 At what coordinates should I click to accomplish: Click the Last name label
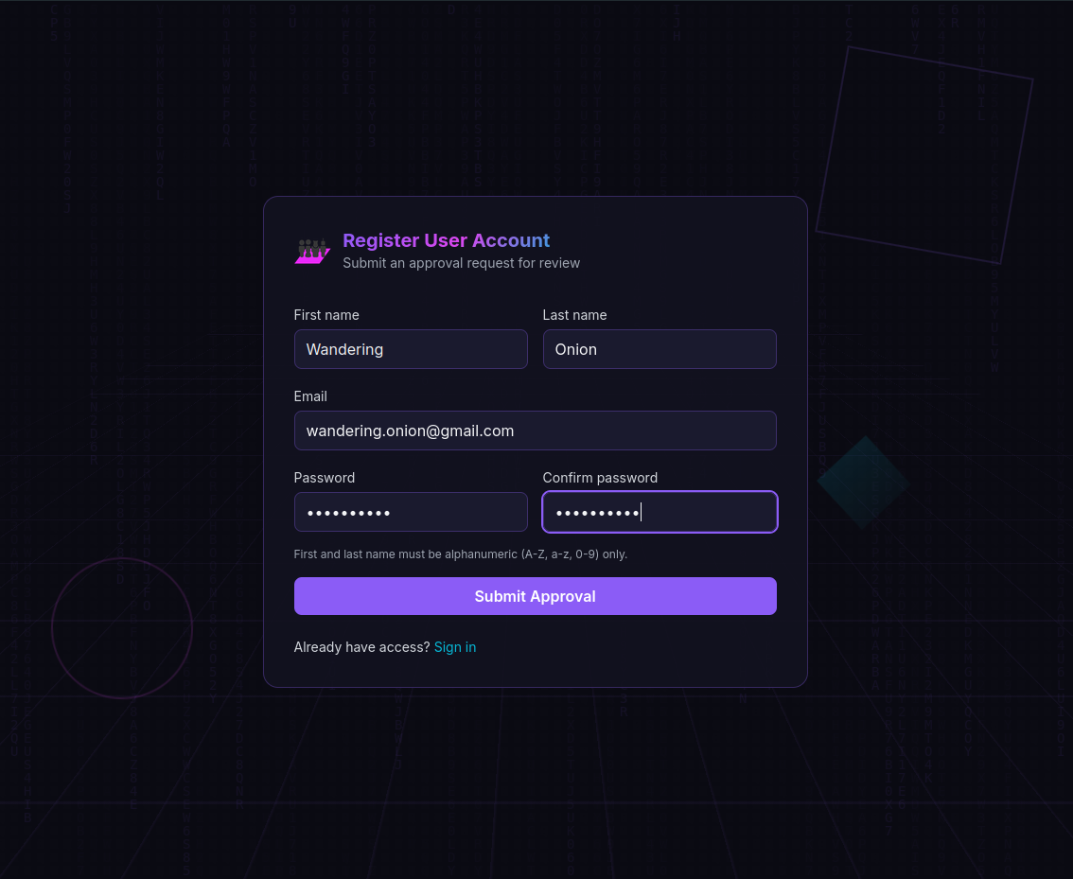(x=574, y=315)
